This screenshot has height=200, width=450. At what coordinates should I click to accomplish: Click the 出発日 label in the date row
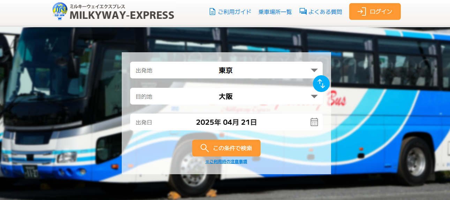(144, 122)
